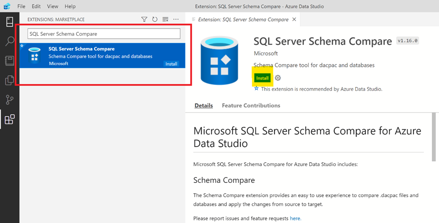Screen dimensions: 439x223
Task: Click the extension search input field
Action: pyautogui.click(x=104, y=34)
